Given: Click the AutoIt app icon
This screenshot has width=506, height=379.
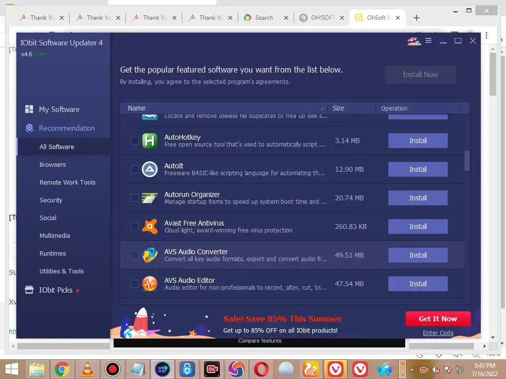Looking at the screenshot, I should coord(150,169).
